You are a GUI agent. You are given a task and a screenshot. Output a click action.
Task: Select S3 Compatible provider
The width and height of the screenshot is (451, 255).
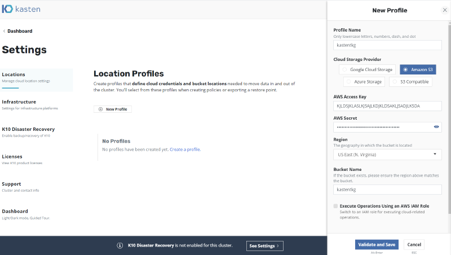410,82
